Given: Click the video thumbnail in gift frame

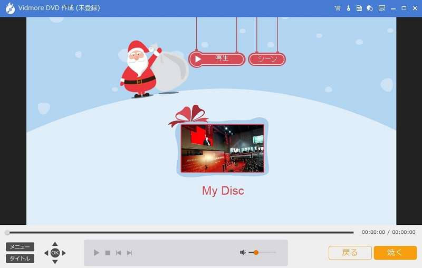Looking at the screenshot, I should (x=222, y=148).
